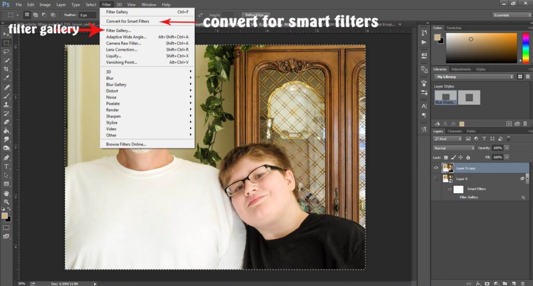
Task: Select the Crop tool
Action: click(x=7, y=69)
